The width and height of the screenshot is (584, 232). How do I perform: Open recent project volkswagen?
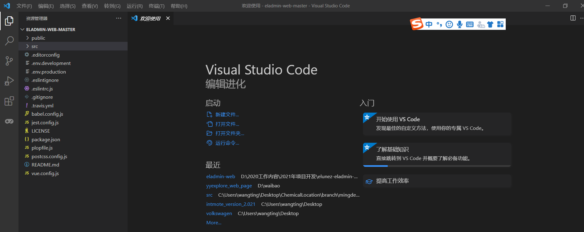(x=219, y=213)
